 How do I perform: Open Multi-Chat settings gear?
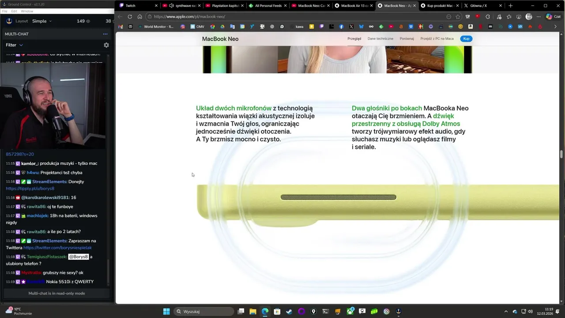[x=106, y=45]
